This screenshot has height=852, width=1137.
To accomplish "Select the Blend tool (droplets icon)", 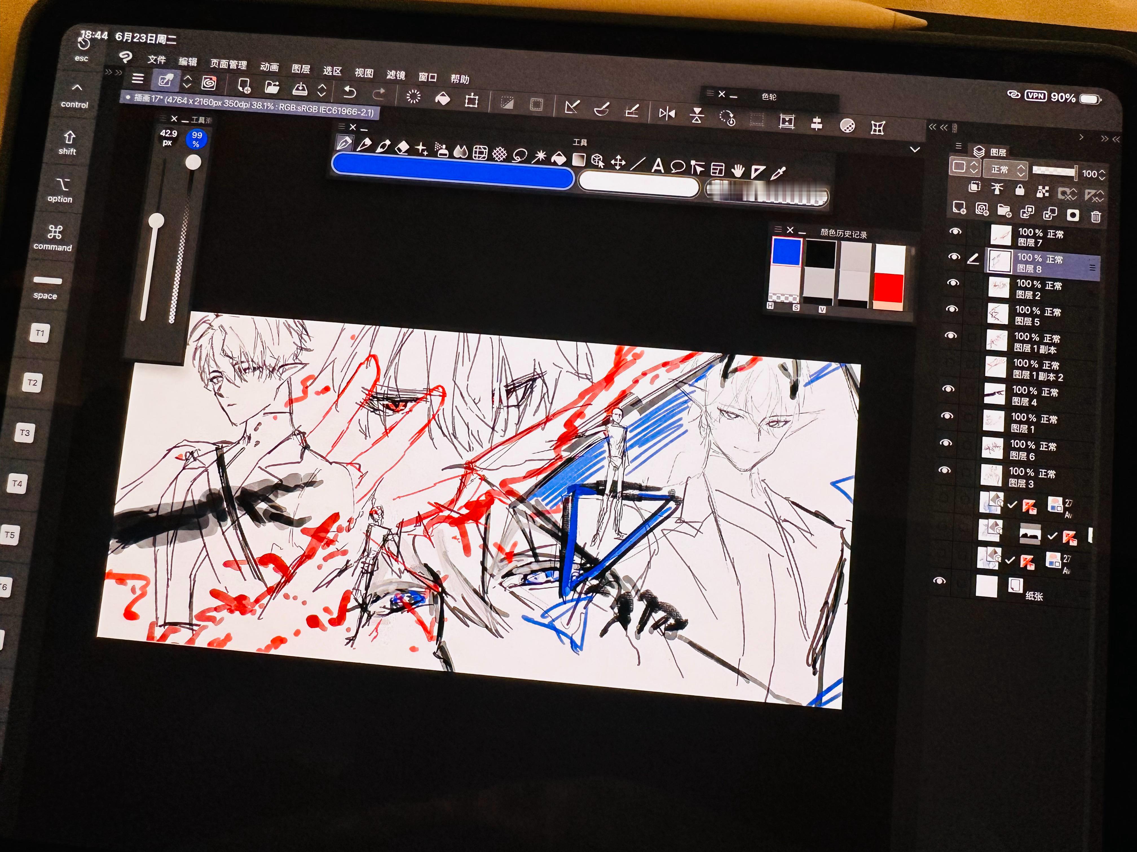I will coord(460,151).
